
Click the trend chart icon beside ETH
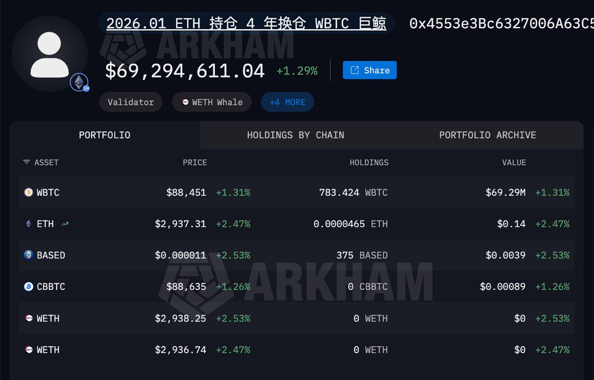click(x=65, y=224)
